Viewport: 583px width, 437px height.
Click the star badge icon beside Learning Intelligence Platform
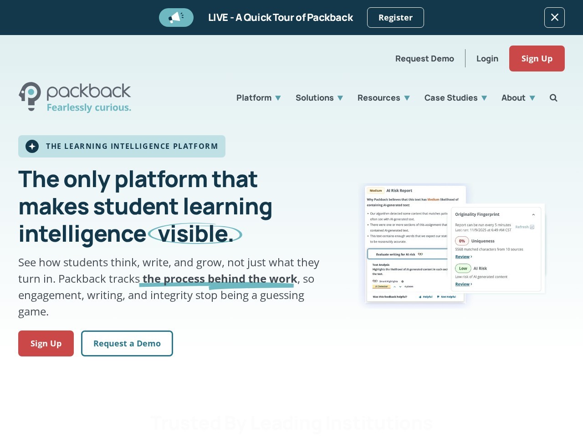coord(32,146)
